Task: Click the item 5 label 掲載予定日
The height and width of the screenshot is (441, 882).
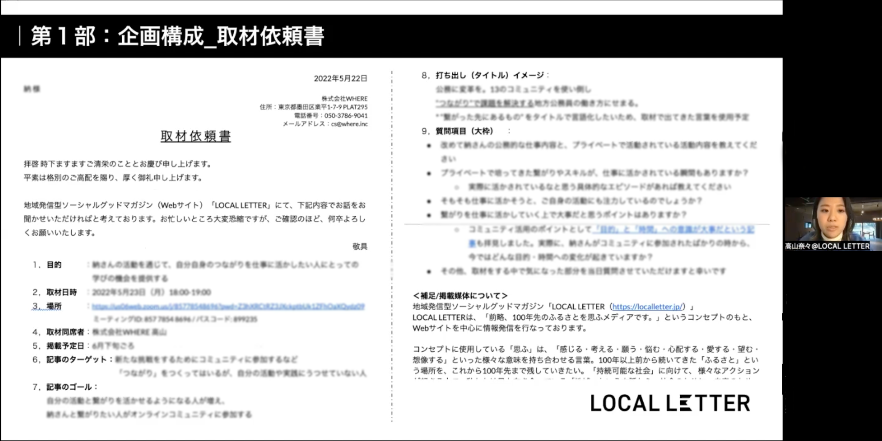Action: point(65,346)
